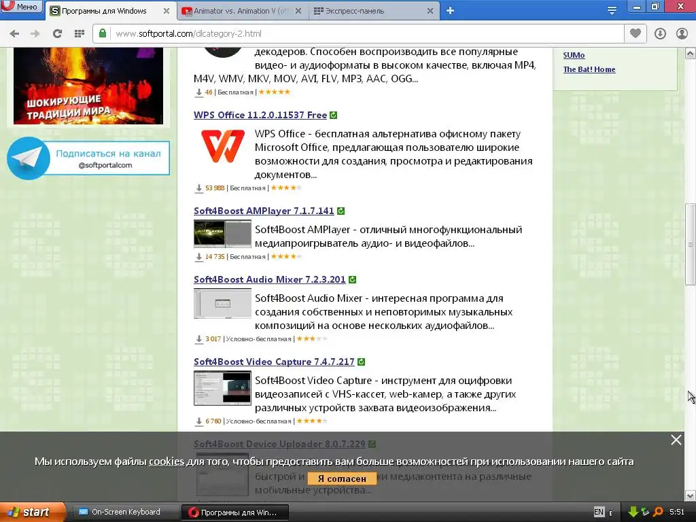
Task: Dismiss the cookie notice with X
Action: pyautogui.click(x=676, y=440)
